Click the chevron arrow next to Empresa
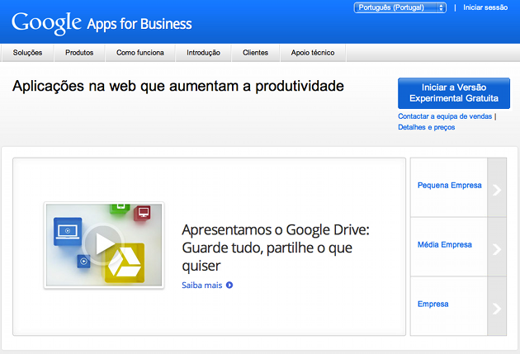This screenshot has width=520, height=354. pos(497,309)
